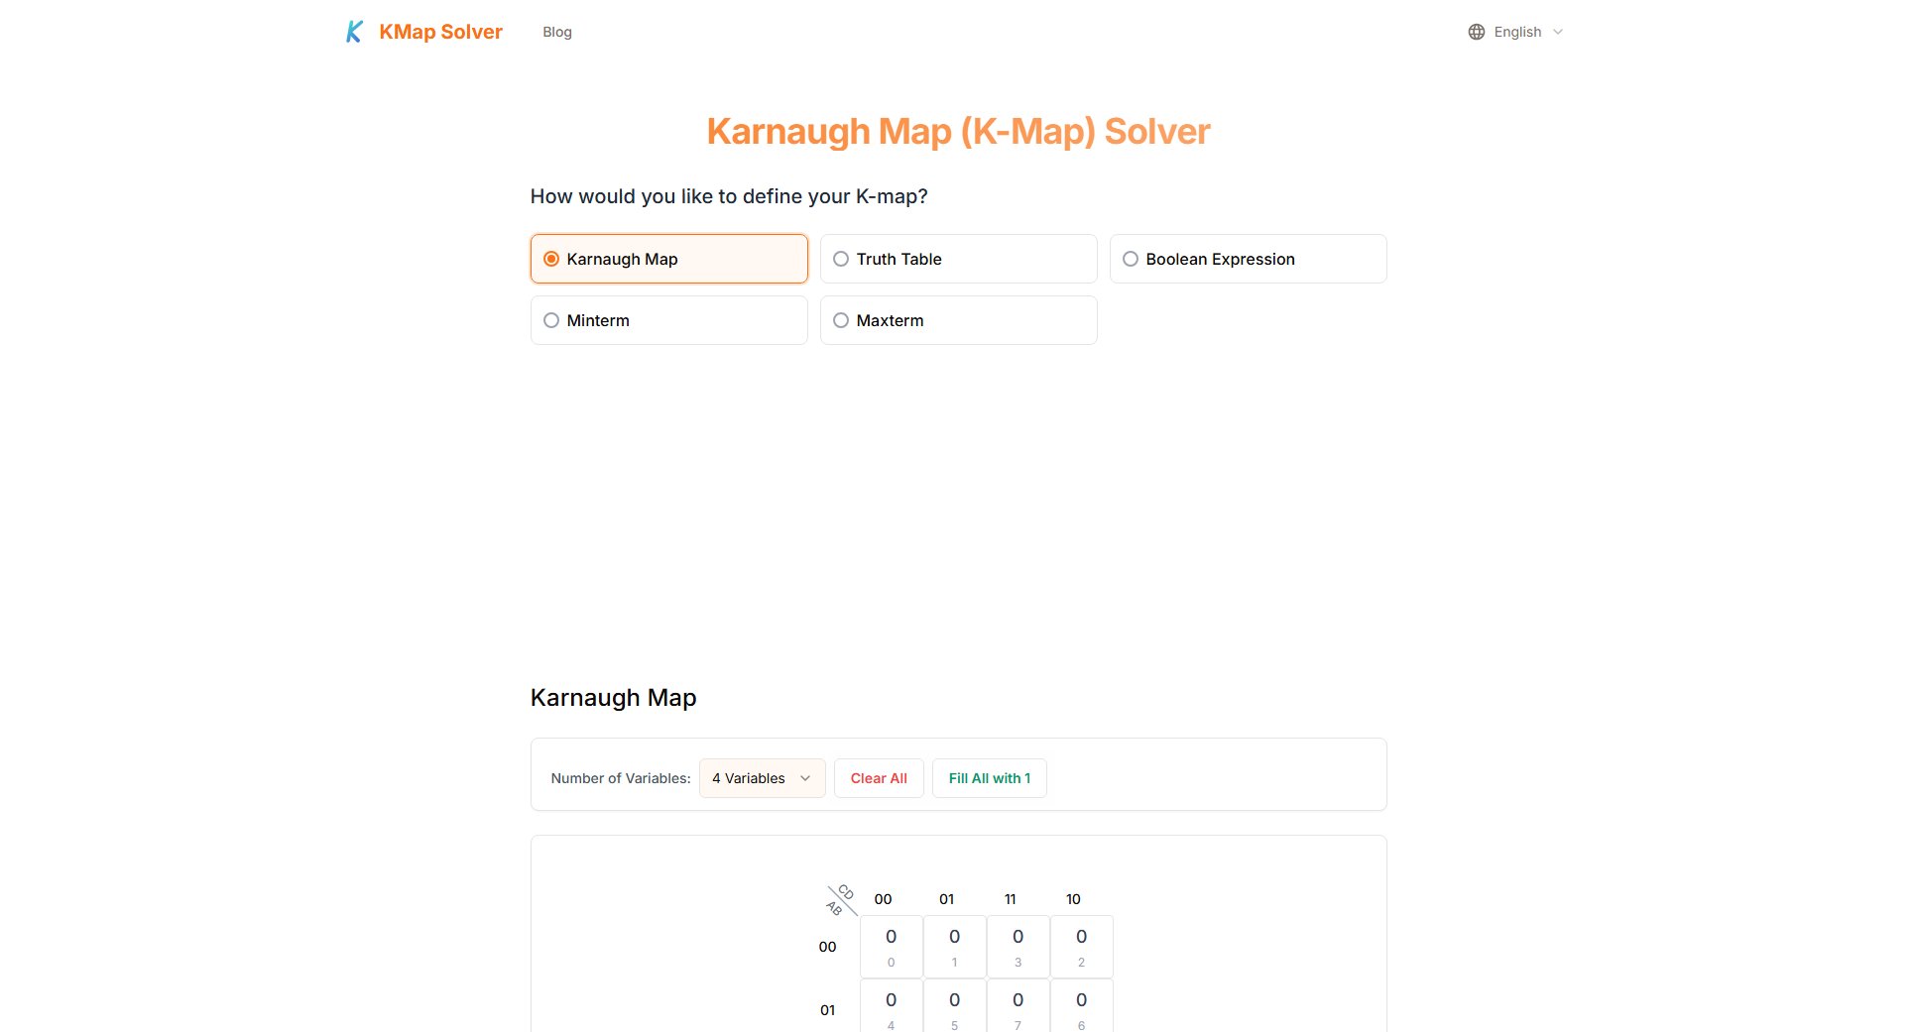Select the Minterm radio option
The width and height of the screenshot is (1917, 1032).
point(668,320)
